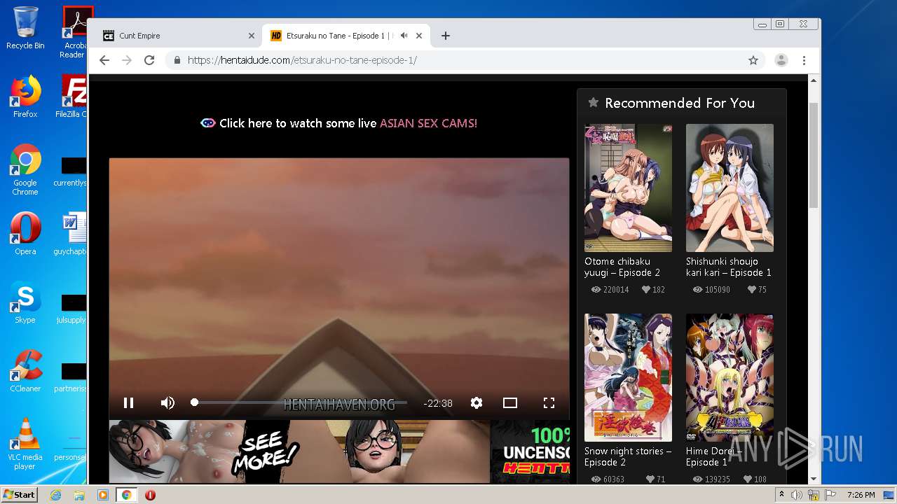The image size is (897, 504).
Task: Pause the video playback
Action: [128, 402]
